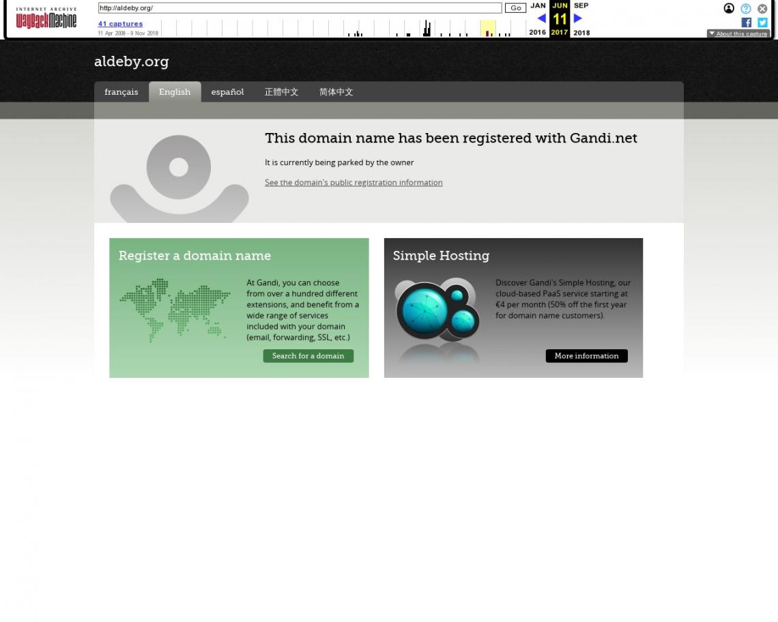Click the tallest capture bar in timeline

(427, 28)
